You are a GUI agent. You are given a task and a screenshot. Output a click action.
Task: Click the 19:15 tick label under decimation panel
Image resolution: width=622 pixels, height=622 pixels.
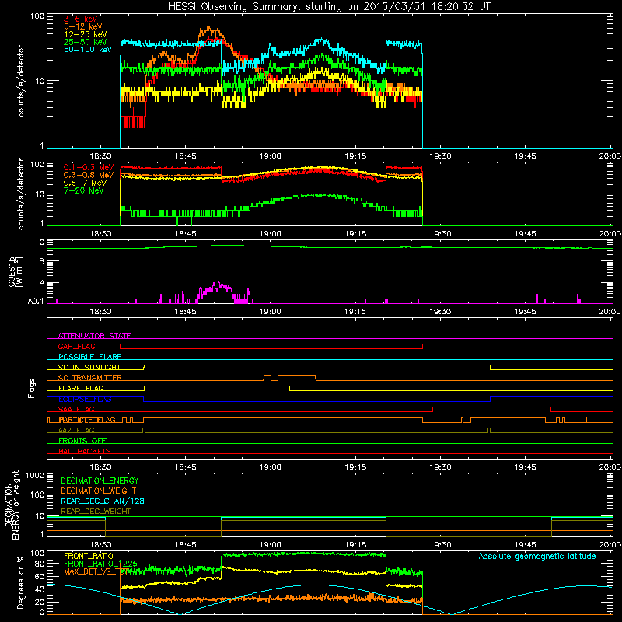click(x=355, y=545)
